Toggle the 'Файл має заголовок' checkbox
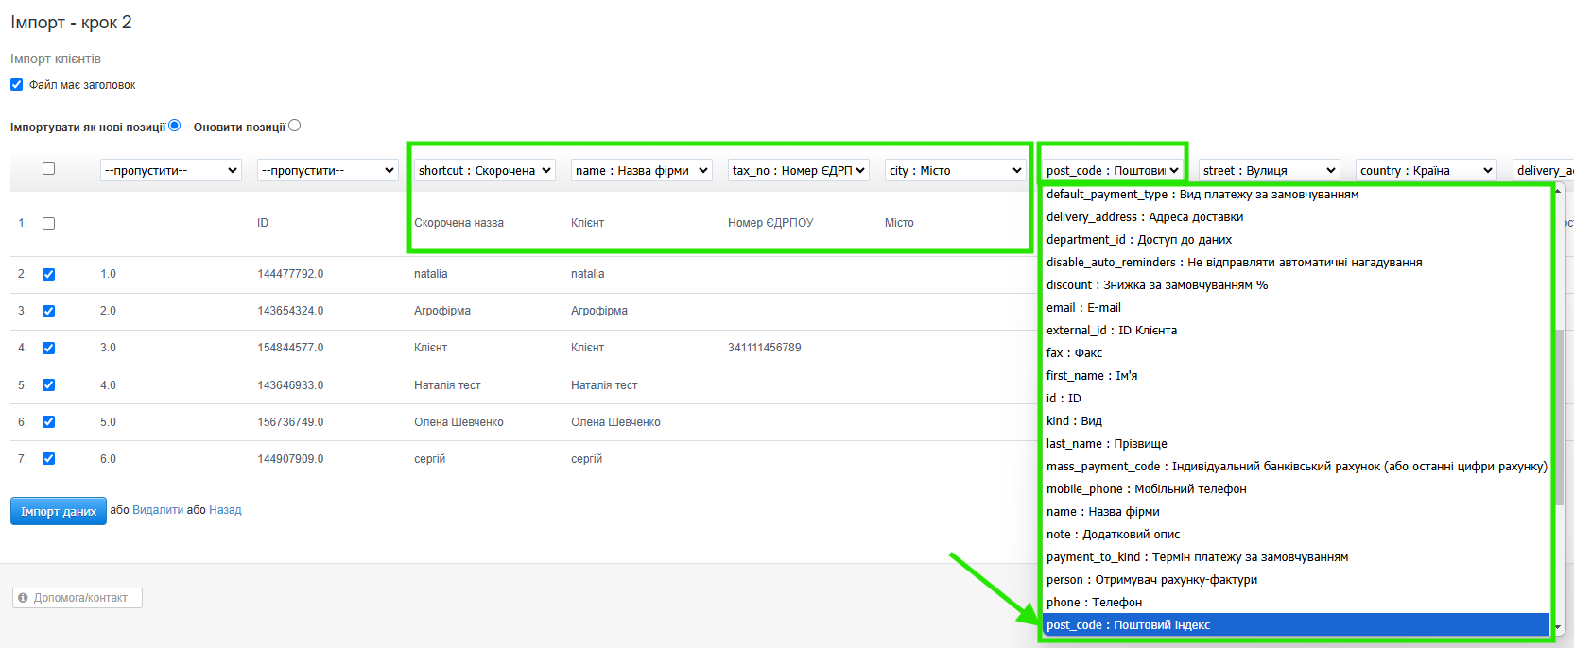The height and width of the screenshot is (648, 1574). [16, 85]
